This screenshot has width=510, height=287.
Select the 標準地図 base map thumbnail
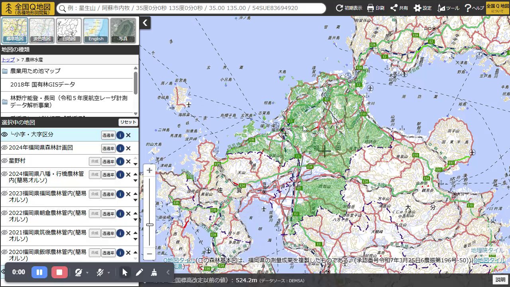point(15,30)
